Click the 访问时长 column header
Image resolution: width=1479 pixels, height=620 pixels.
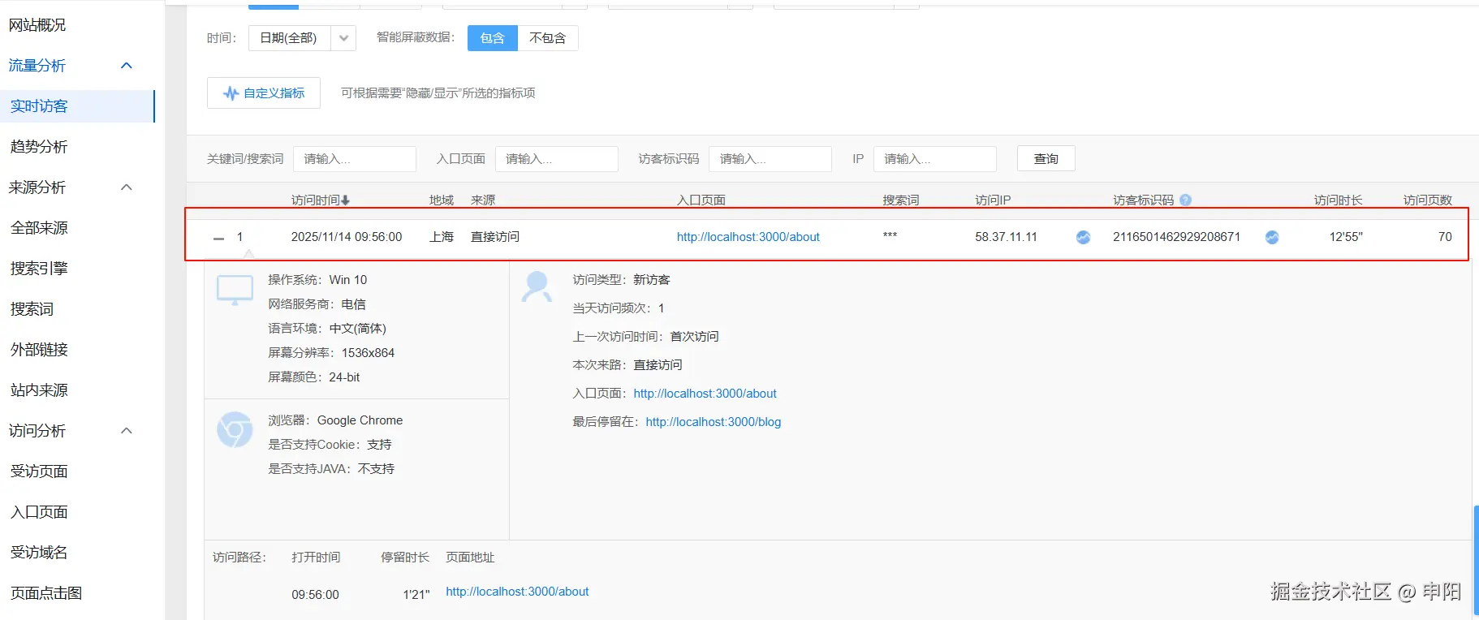[1339, 200]
